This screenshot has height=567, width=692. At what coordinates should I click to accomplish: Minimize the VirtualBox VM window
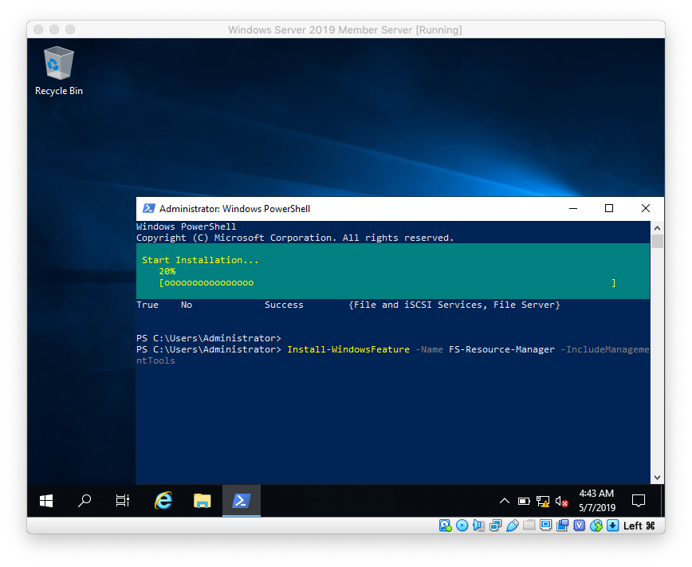coord(54,30)
